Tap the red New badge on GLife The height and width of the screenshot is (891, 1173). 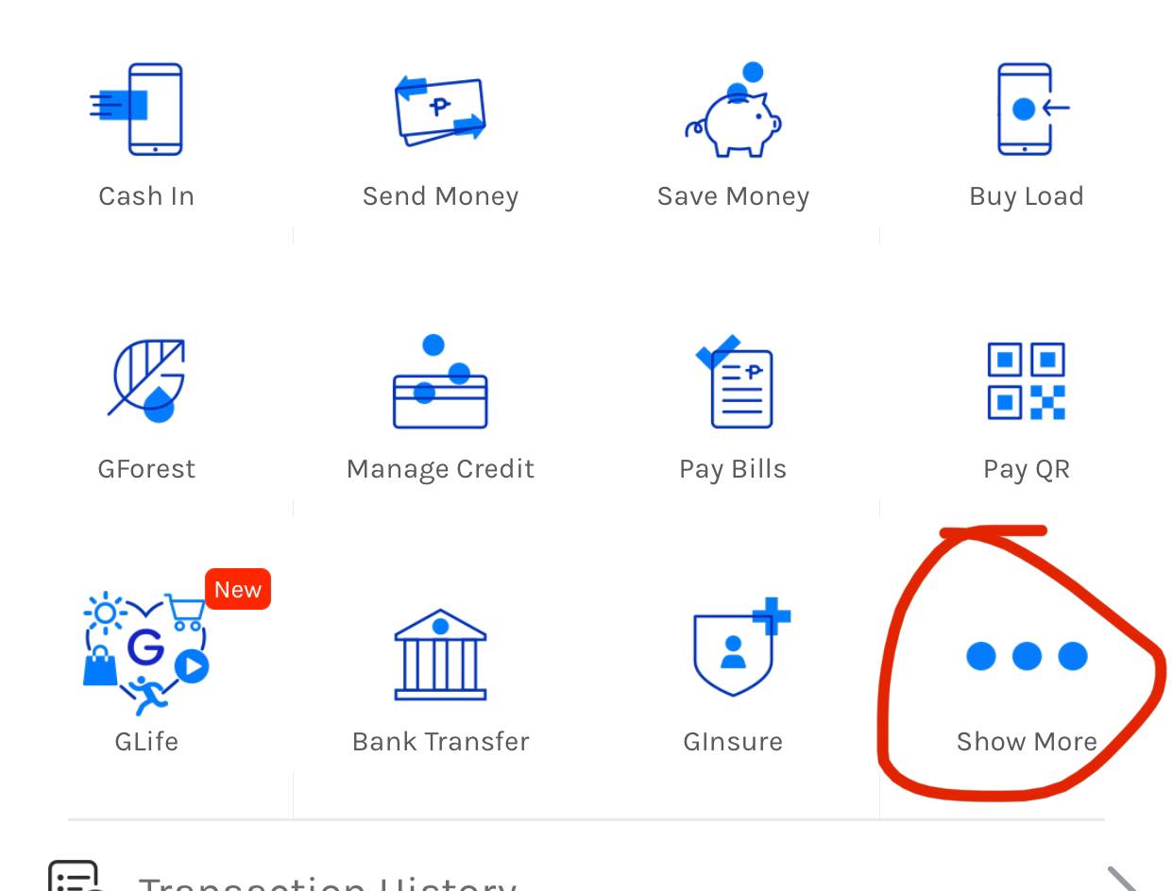238,589
